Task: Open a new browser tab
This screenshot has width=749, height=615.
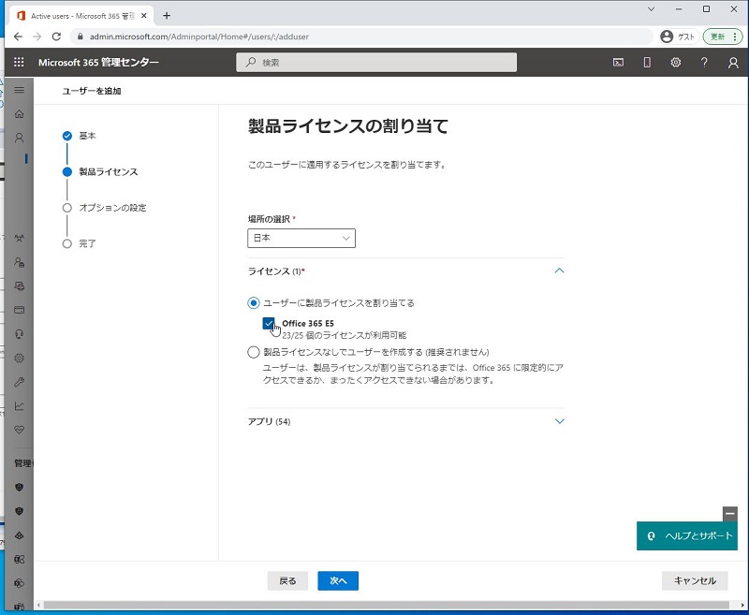Action: click(x=167, y=16)
